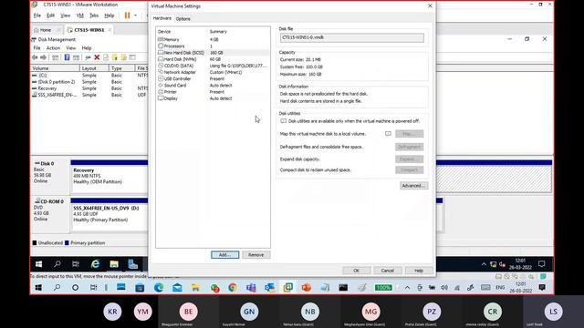Click the Volume column header in Disk Management

55,68
